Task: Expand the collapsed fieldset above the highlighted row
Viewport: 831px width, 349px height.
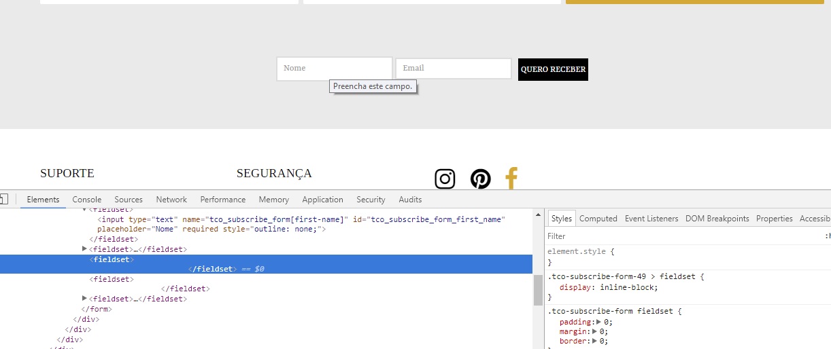Action: pyautogui.click(x=84, y=249)
